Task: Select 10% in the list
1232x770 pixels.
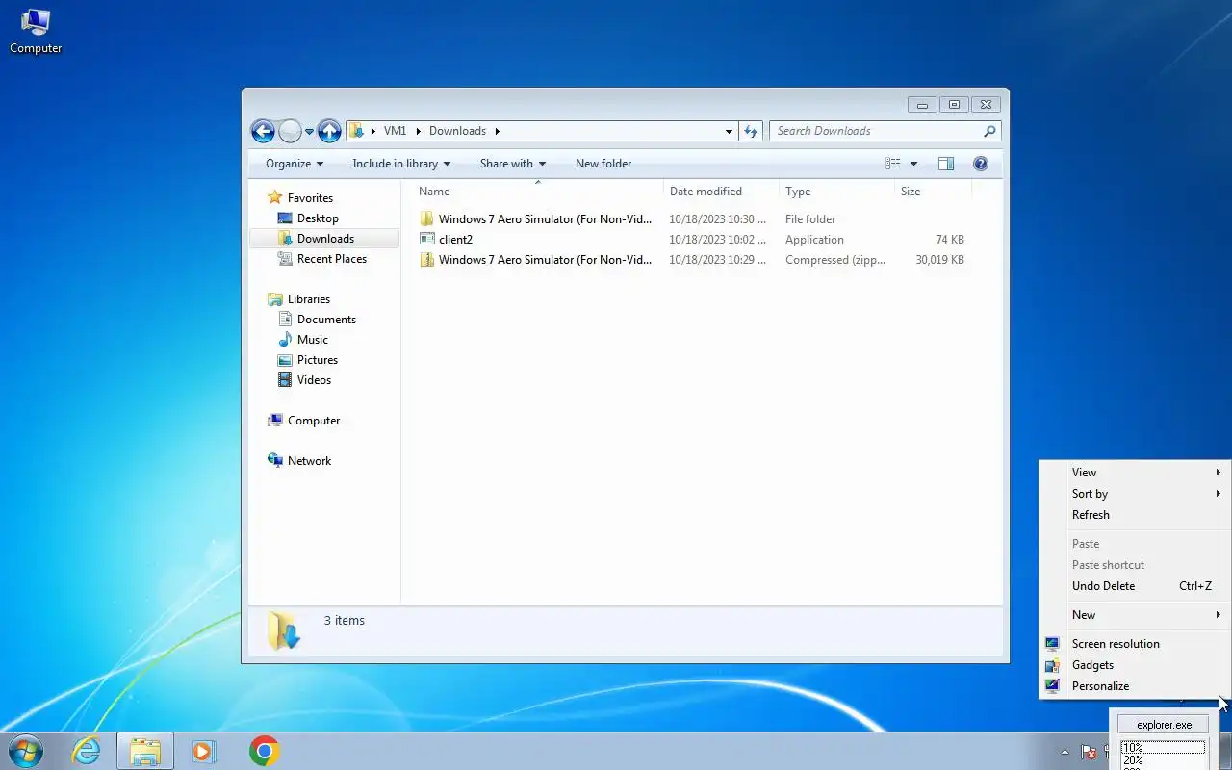Action: (x=1163, y=748)
